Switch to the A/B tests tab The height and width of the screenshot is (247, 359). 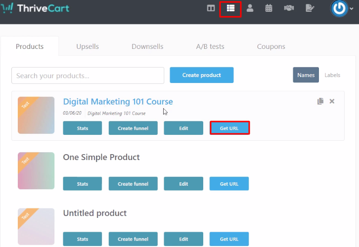click(210, 46)
